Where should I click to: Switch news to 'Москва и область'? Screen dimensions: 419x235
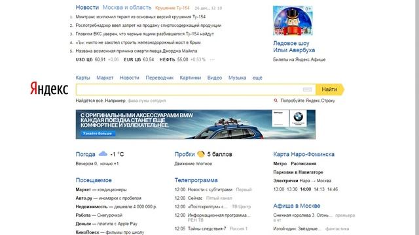127,7
